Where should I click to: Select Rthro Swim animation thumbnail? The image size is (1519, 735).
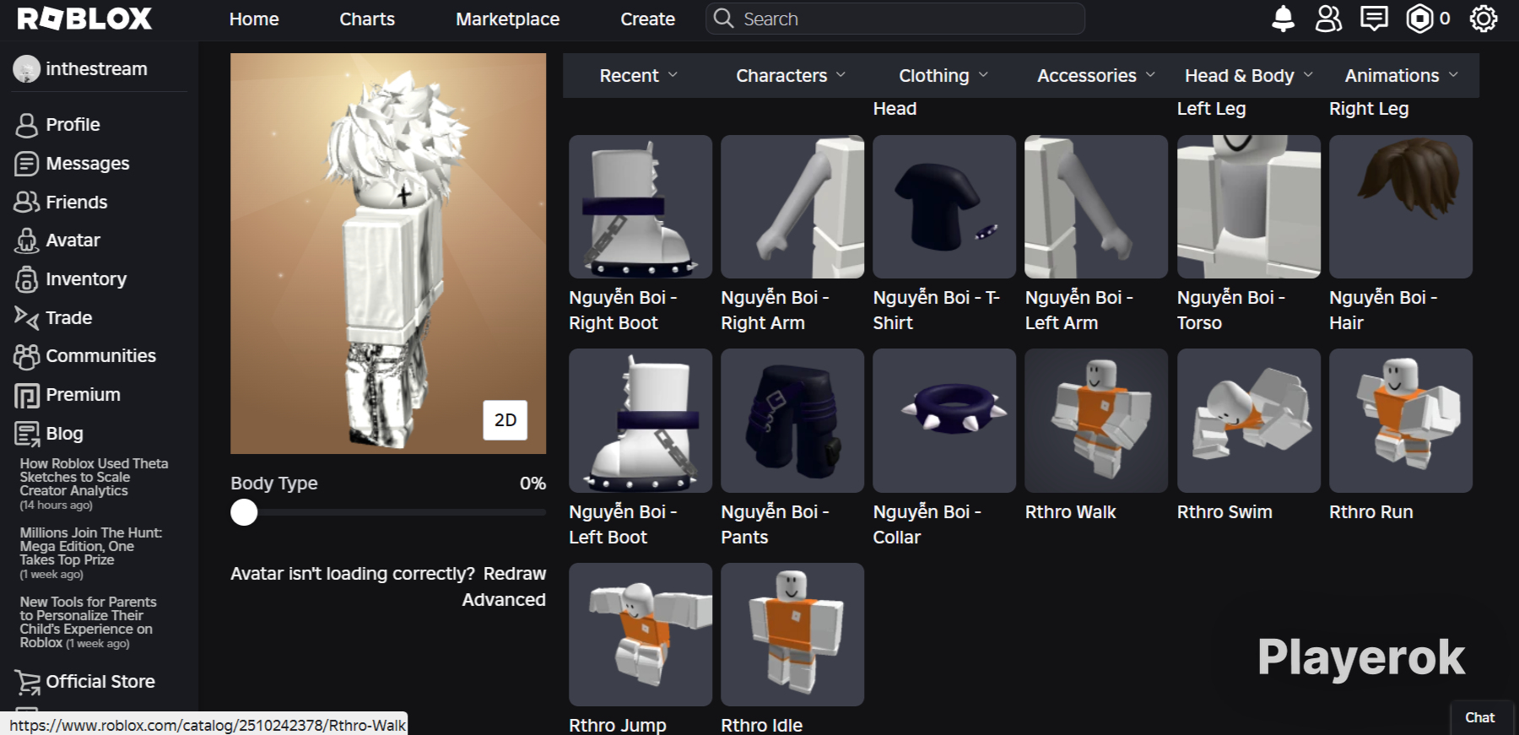[1249, 420]
